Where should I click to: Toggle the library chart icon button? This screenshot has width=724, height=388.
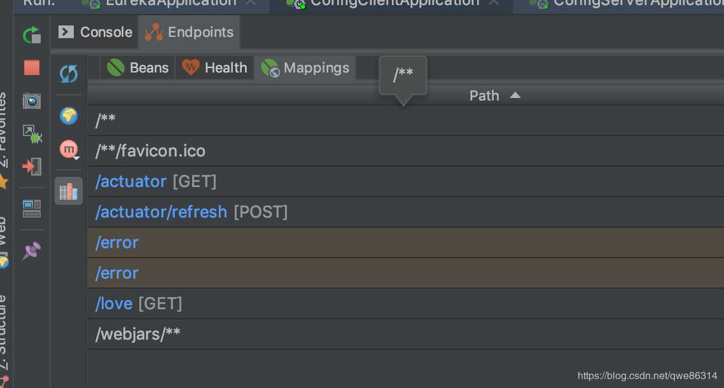coord(69,191)
